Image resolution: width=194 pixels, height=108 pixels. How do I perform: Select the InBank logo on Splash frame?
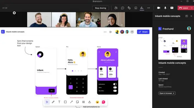pos(40,55)
